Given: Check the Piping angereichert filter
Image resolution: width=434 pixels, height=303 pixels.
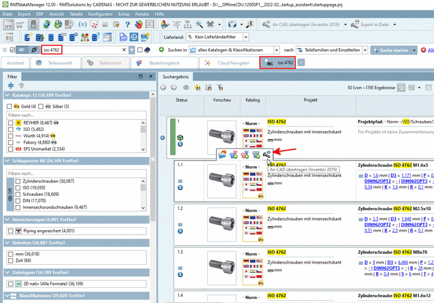Looking at the screenshot, I should 10,231.
